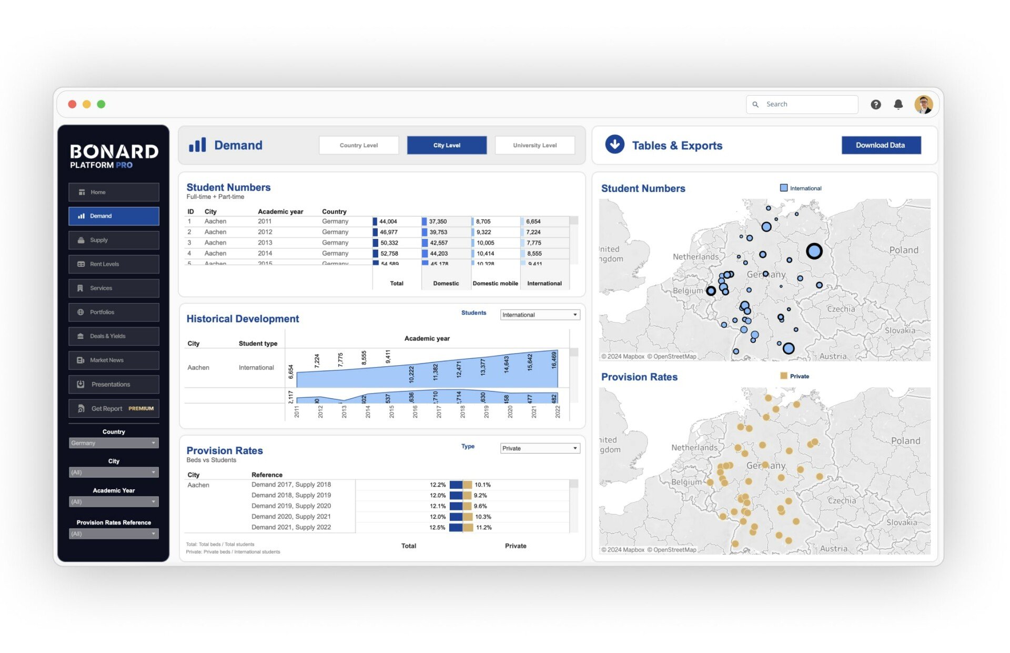Open notifications bell icon
This screenshot has height=653, width=1010.
click(898, 104)
